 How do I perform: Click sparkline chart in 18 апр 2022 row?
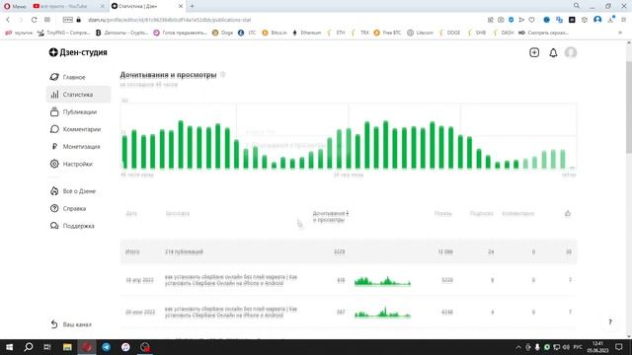(x=382, y=280)
